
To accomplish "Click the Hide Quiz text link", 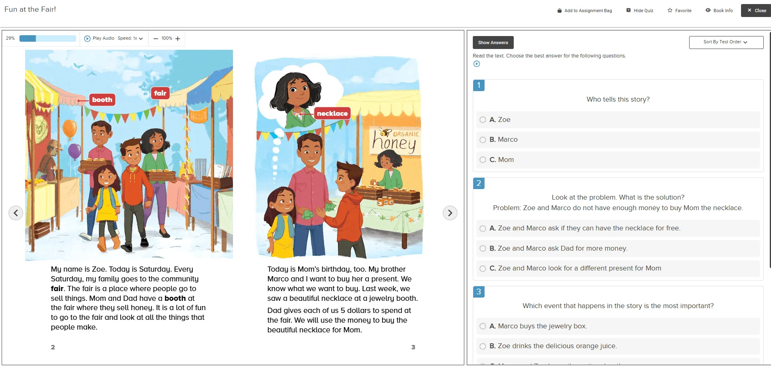I will (643, 11).
